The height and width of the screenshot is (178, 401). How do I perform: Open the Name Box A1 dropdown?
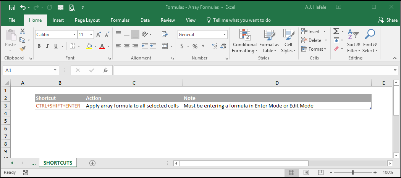pyautogui.click(x=55, y=70)
